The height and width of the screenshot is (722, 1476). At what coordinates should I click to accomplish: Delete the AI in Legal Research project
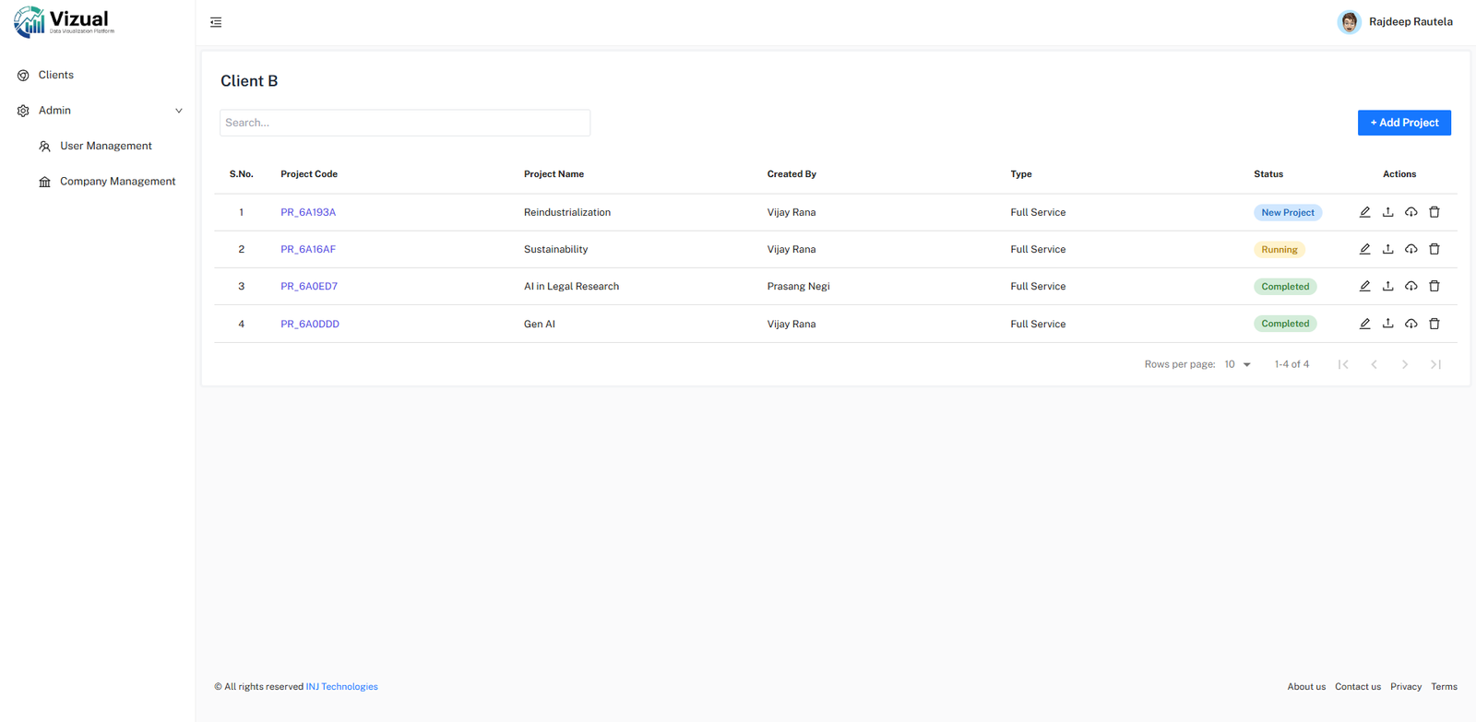[x=1434, y=286]
